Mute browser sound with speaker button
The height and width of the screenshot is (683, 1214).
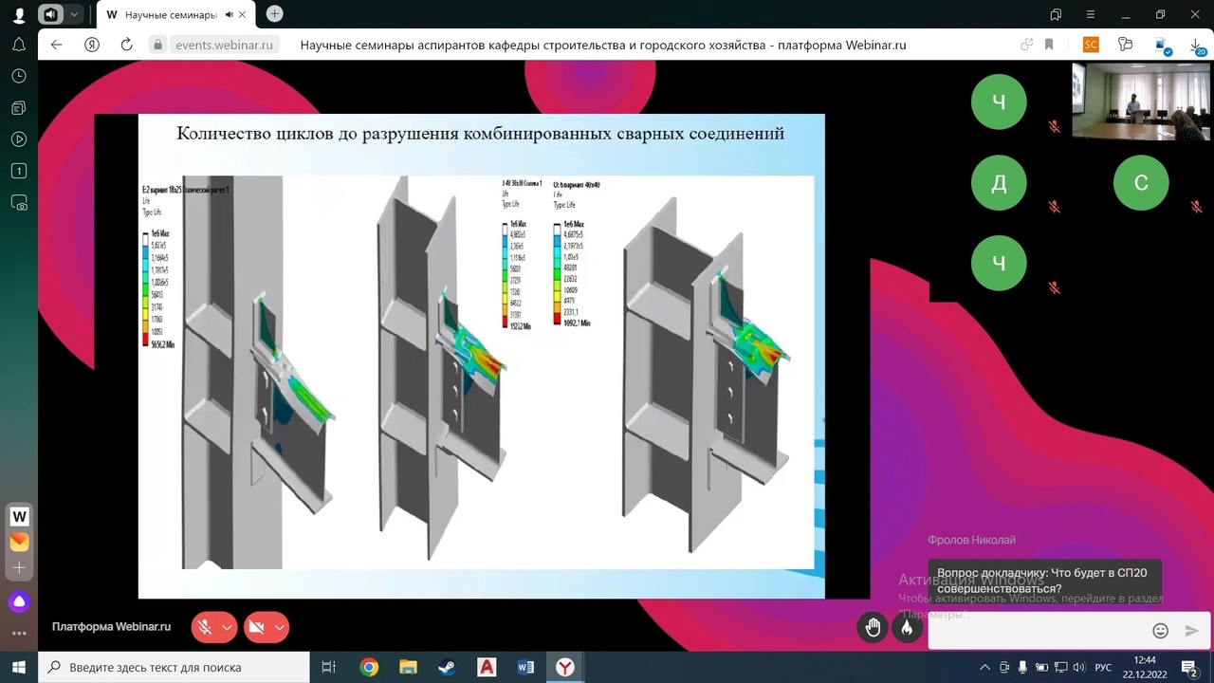(51, 14)
